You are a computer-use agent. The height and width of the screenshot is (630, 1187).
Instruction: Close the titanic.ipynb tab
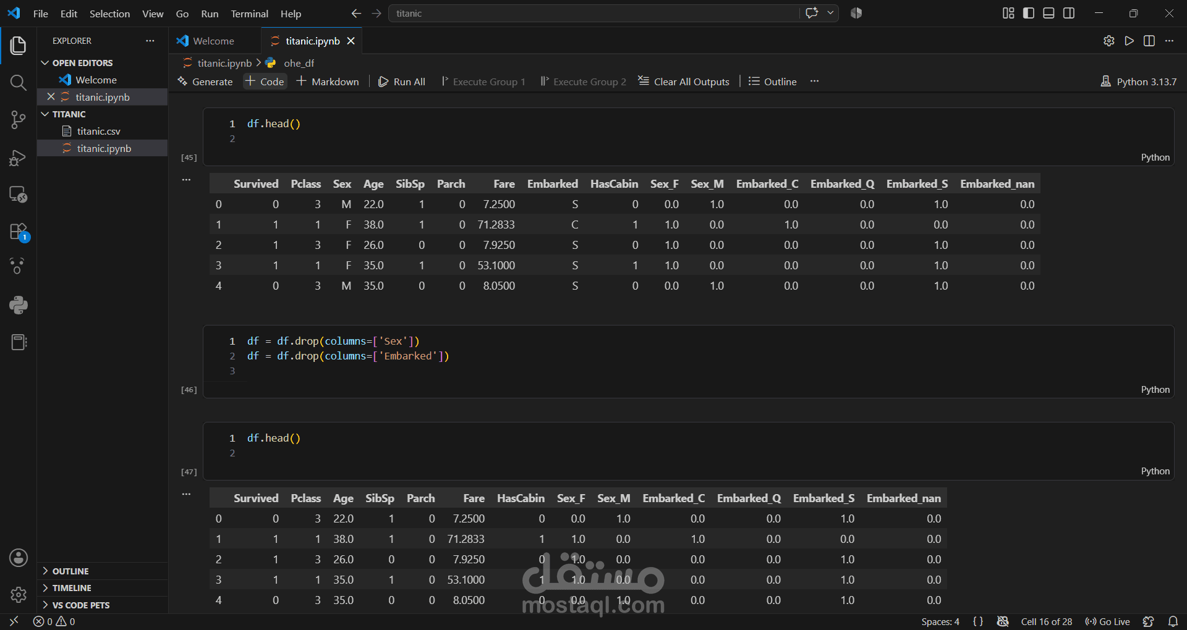pos(351,41)
